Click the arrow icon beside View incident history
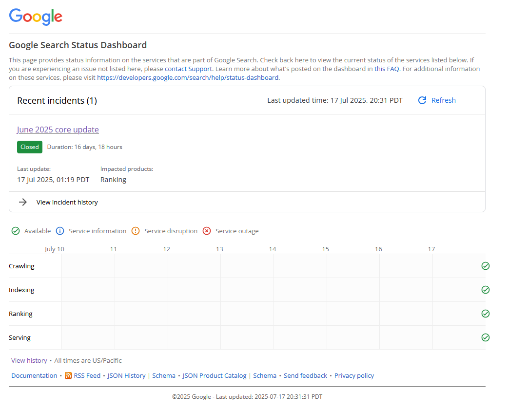Viewport: 508px width, 409px height. click(23, 202)
